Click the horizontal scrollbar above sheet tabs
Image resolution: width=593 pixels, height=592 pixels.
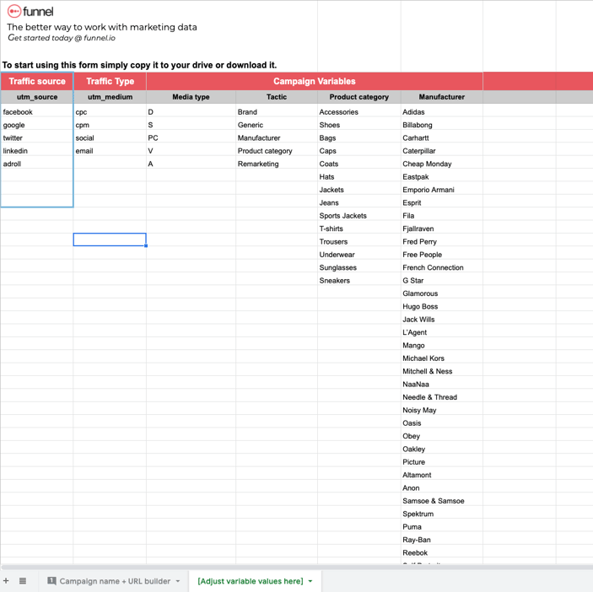click(297, 567)
